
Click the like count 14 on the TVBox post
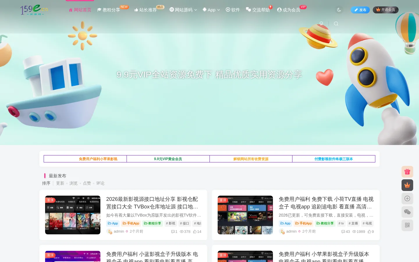197,232
